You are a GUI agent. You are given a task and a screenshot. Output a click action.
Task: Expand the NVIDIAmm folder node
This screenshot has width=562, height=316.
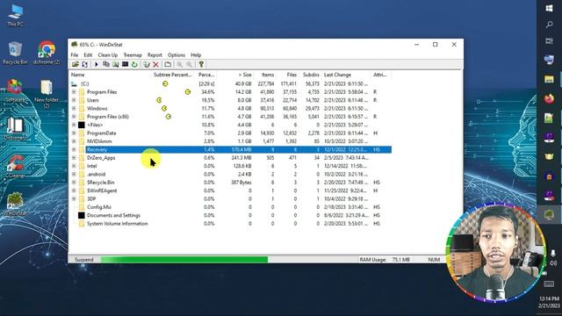74,141
